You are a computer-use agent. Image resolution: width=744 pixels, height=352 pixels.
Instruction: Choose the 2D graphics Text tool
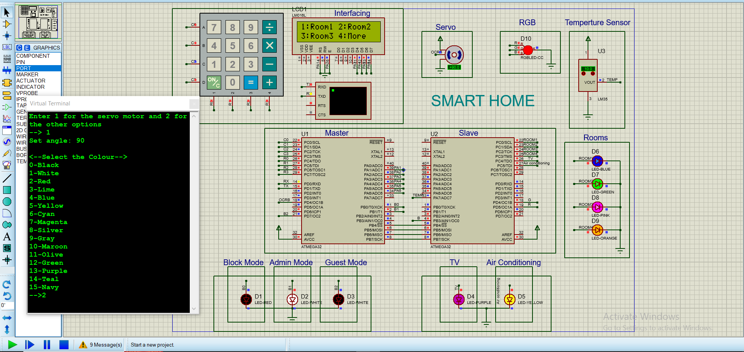pos(7,236)
